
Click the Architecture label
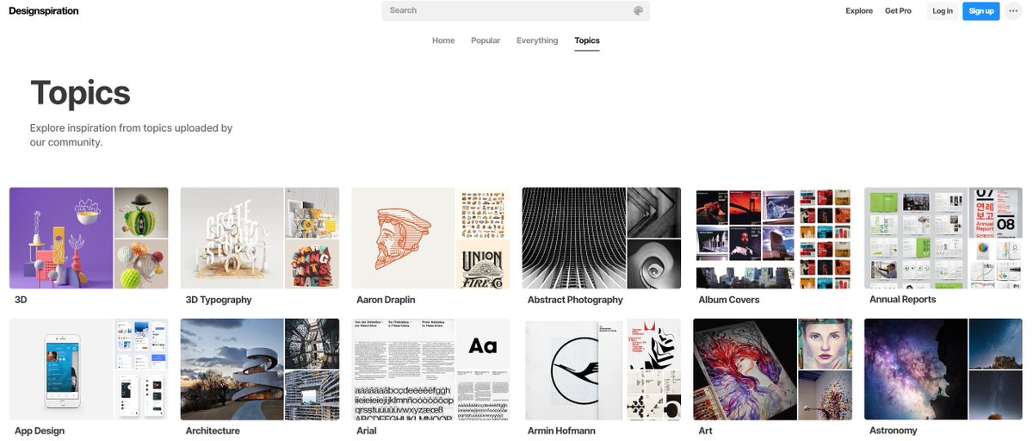[213, 431]
